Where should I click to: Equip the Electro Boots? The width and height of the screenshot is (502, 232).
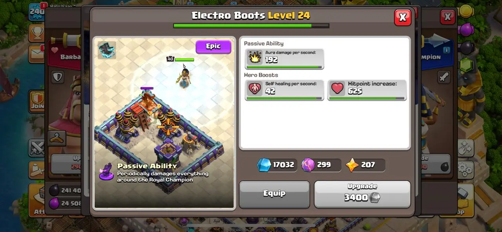[274, 194]
